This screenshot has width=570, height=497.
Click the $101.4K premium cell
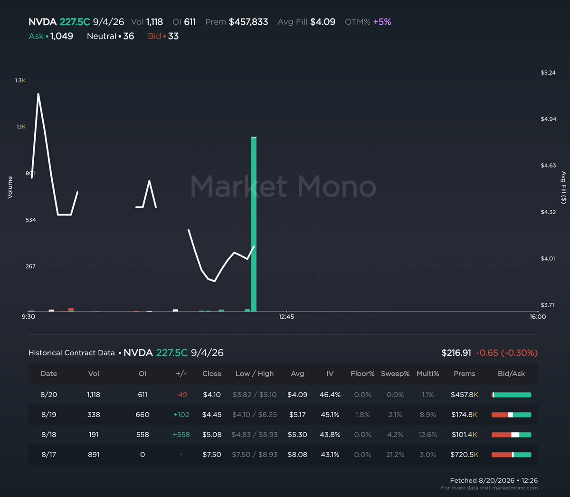point(465,435)
